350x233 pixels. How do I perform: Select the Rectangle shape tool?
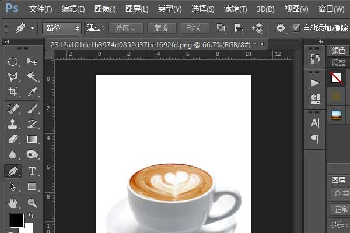coord(32,186)
